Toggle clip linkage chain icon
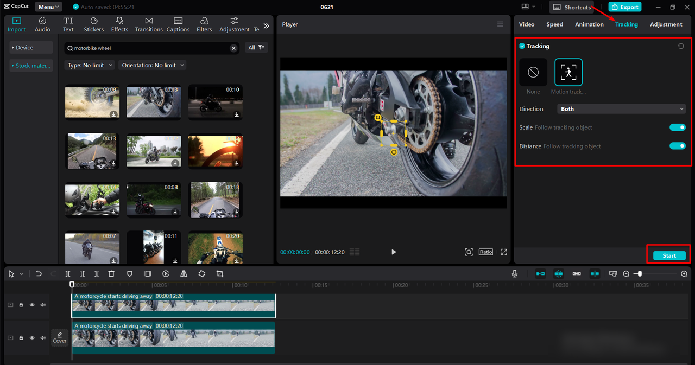This screenshot has height=365, width=695. tap(577, 274)
